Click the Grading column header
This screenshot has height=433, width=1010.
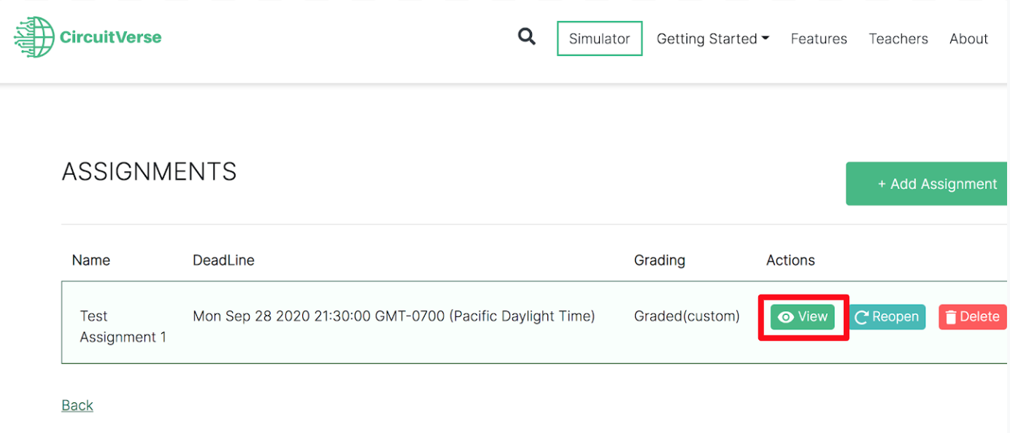[659, 260]
